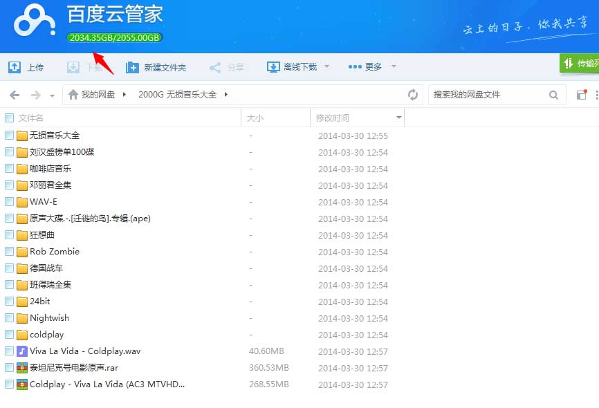Viewport: 599px width, 408px height.
Task: Expand the 更多 dropdown arrow
Action: point(394,67)
